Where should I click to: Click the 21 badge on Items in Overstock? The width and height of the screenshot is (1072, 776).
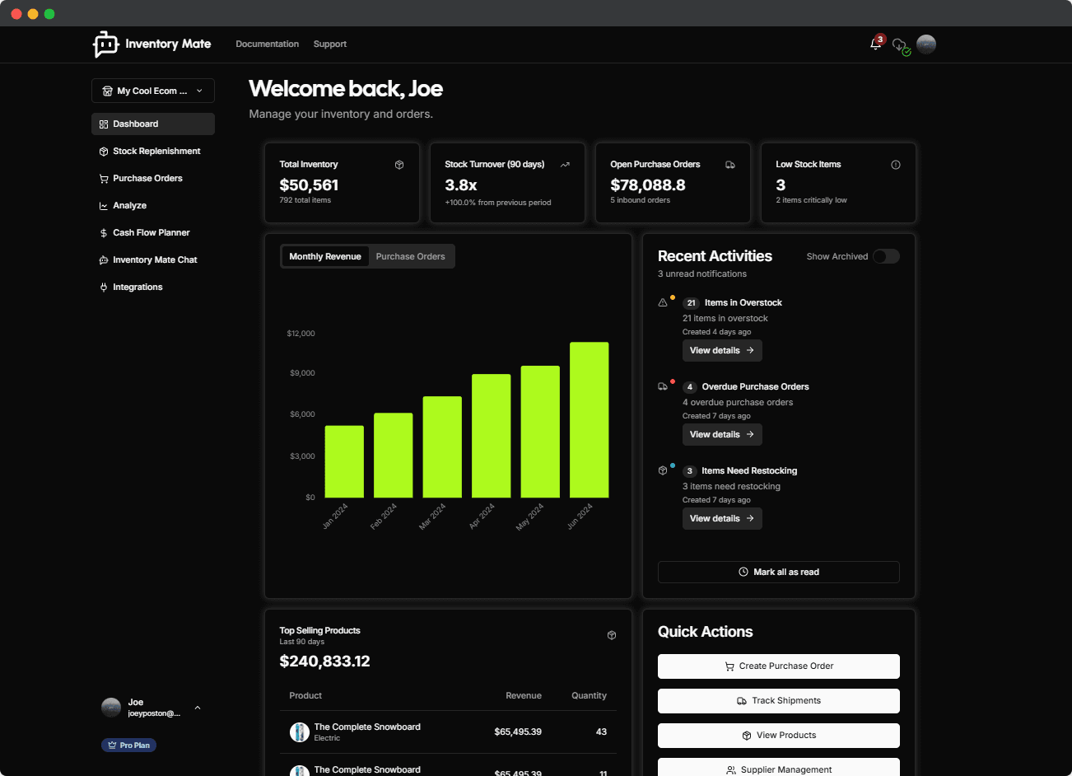(x=691, y=303)
